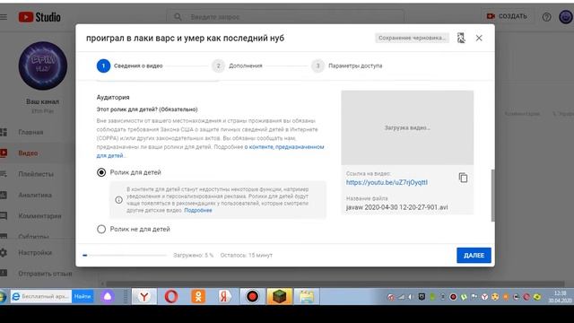Click the Найти button in taskbar search
This screenshot has height=323, width=574.
point(83,296)
